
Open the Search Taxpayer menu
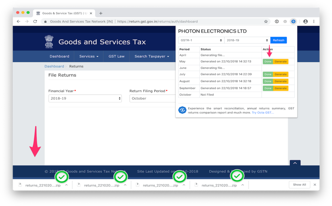pyautogui.click(x=152, y=56)
